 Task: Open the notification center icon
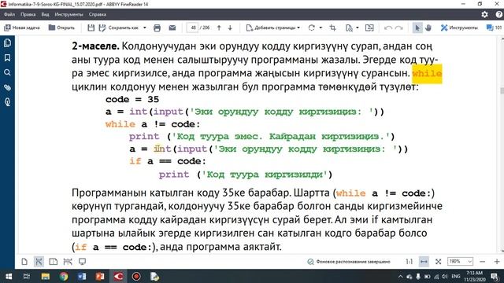tap(495, 276)
